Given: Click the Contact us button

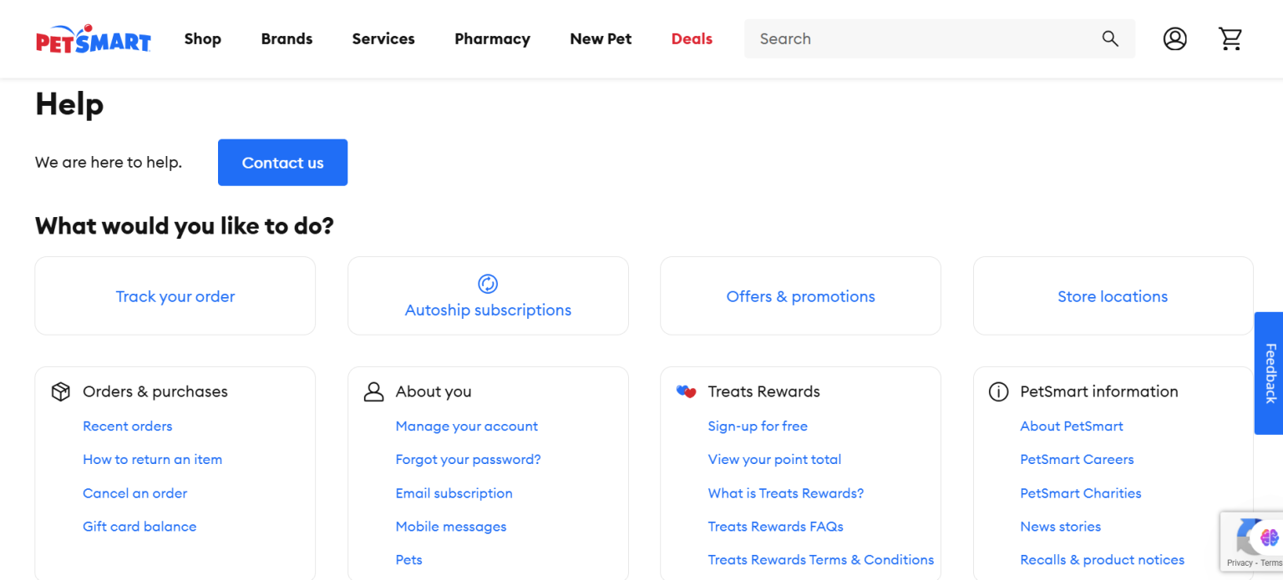Looking at the screenshot, I should [282, 163].
